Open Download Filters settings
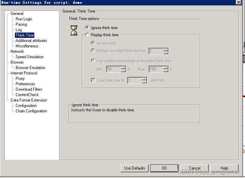Screen dimensions: 245x178 (x=29, y=89)
